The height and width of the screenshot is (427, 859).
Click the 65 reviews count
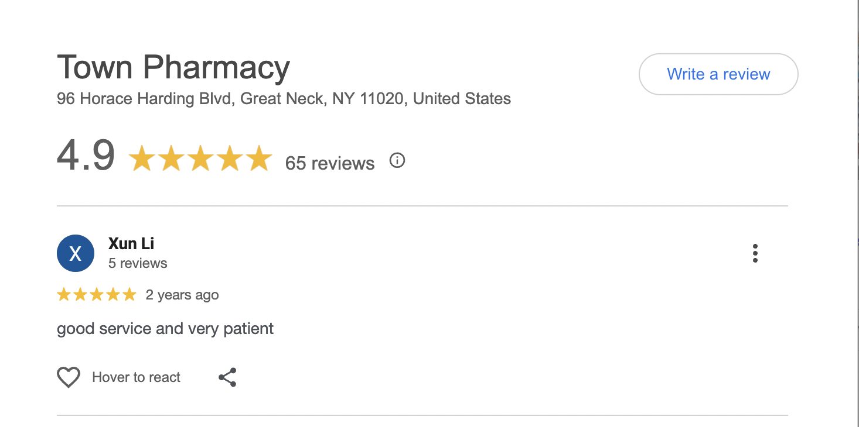tap(329, 163)
